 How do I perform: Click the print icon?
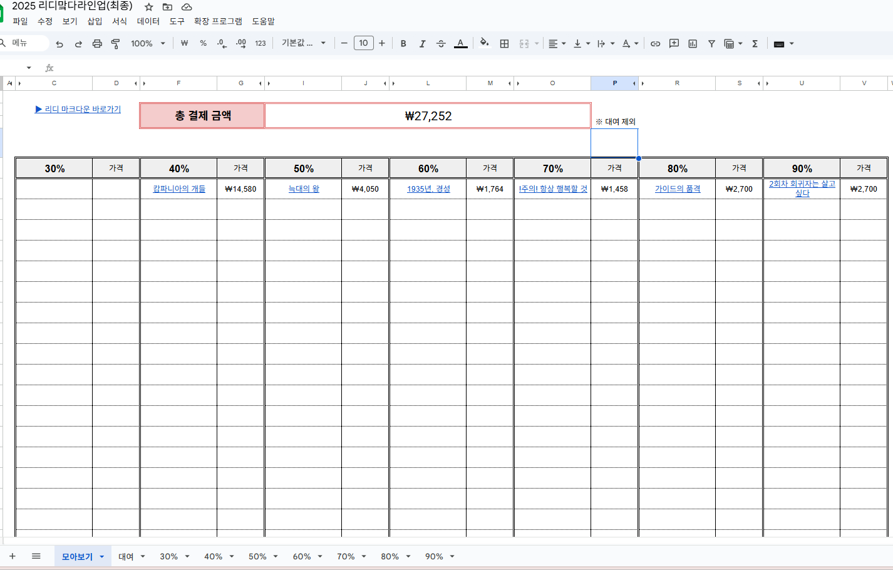click(x=97, y=44)
